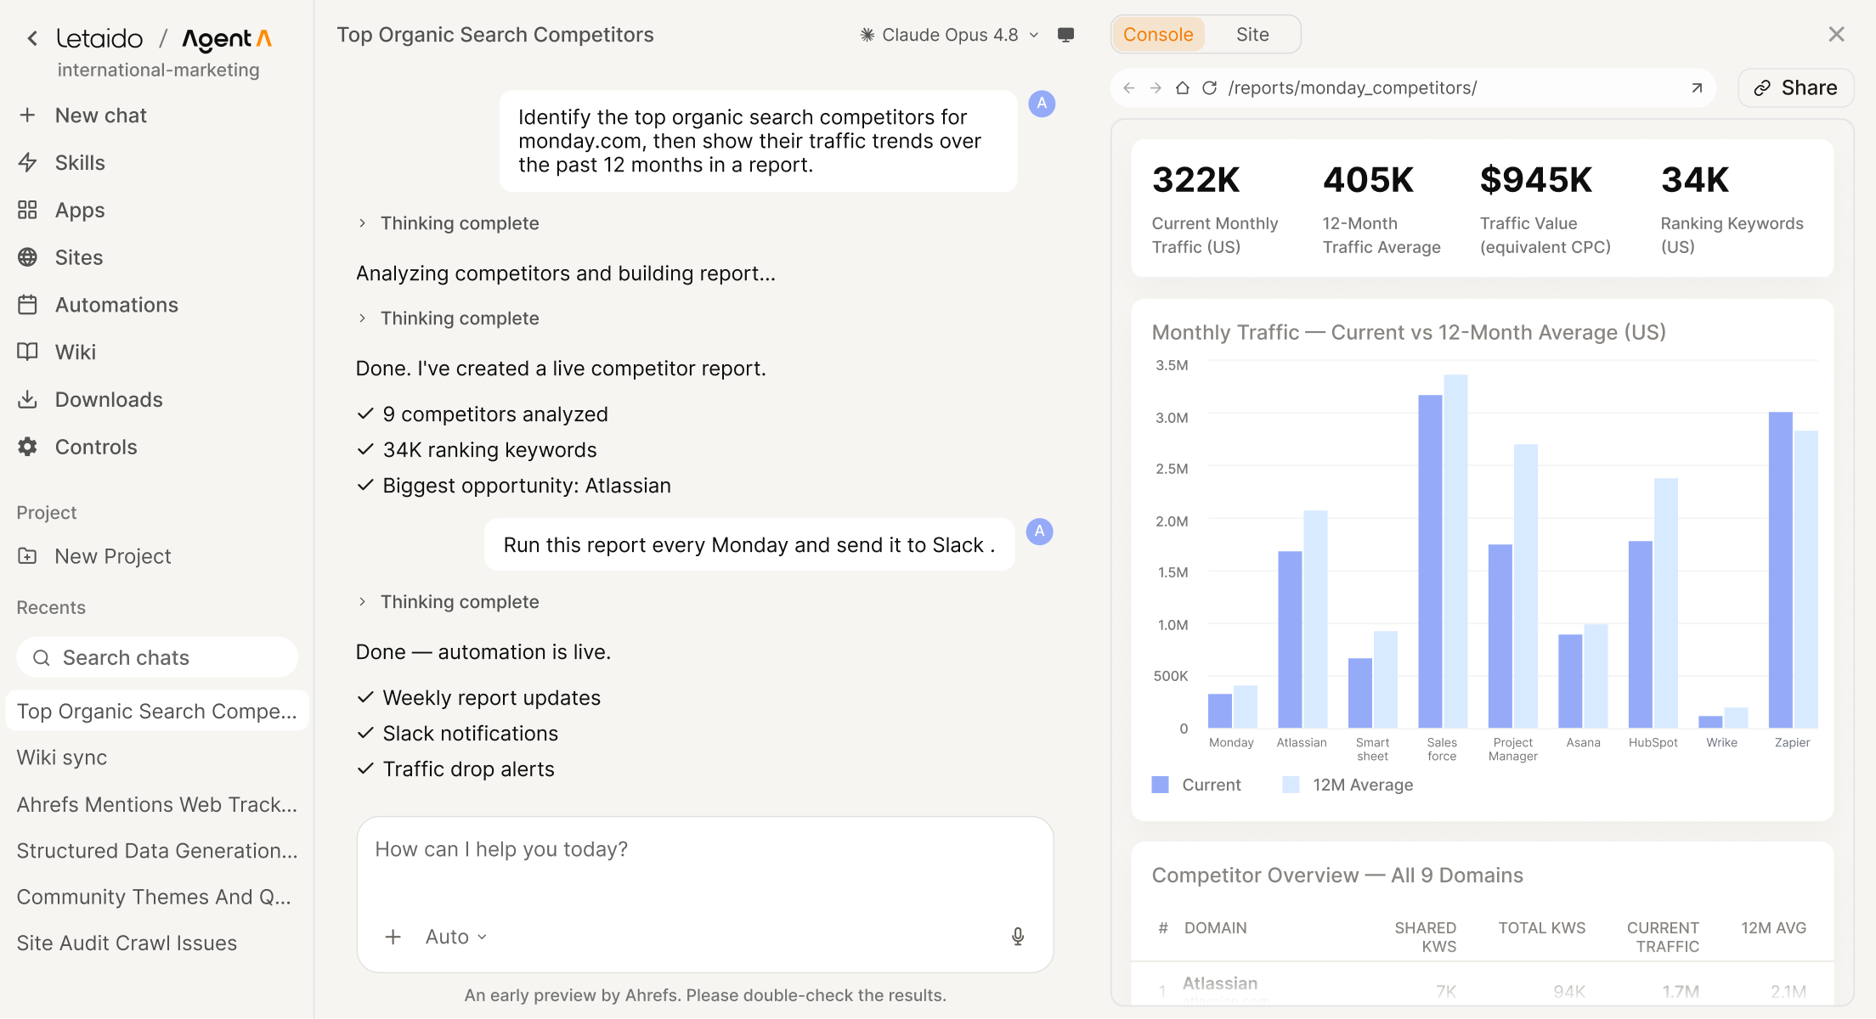Image resolution: width=1876 pixels, height=1019 pixels.
Task: Click the 322K current monthly traffic stat
Action: (1215, 209)
